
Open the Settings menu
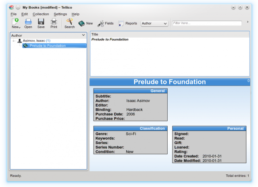(x=60, y=14)
